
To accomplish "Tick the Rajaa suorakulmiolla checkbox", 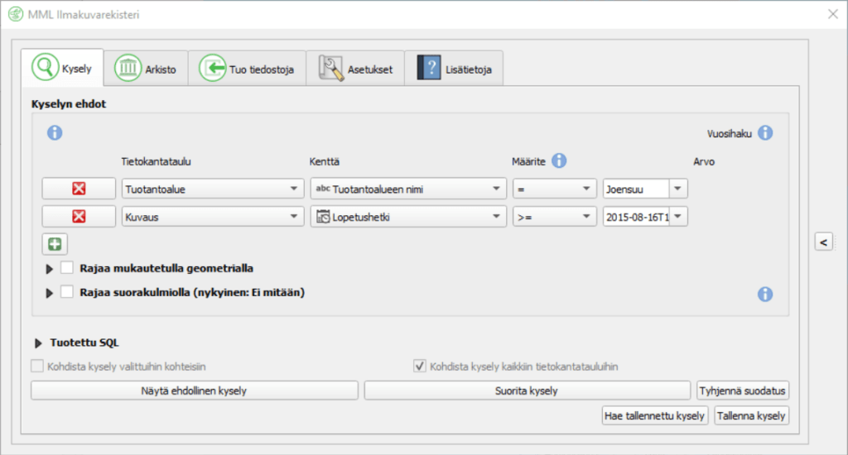I will [x=67, y=292].
